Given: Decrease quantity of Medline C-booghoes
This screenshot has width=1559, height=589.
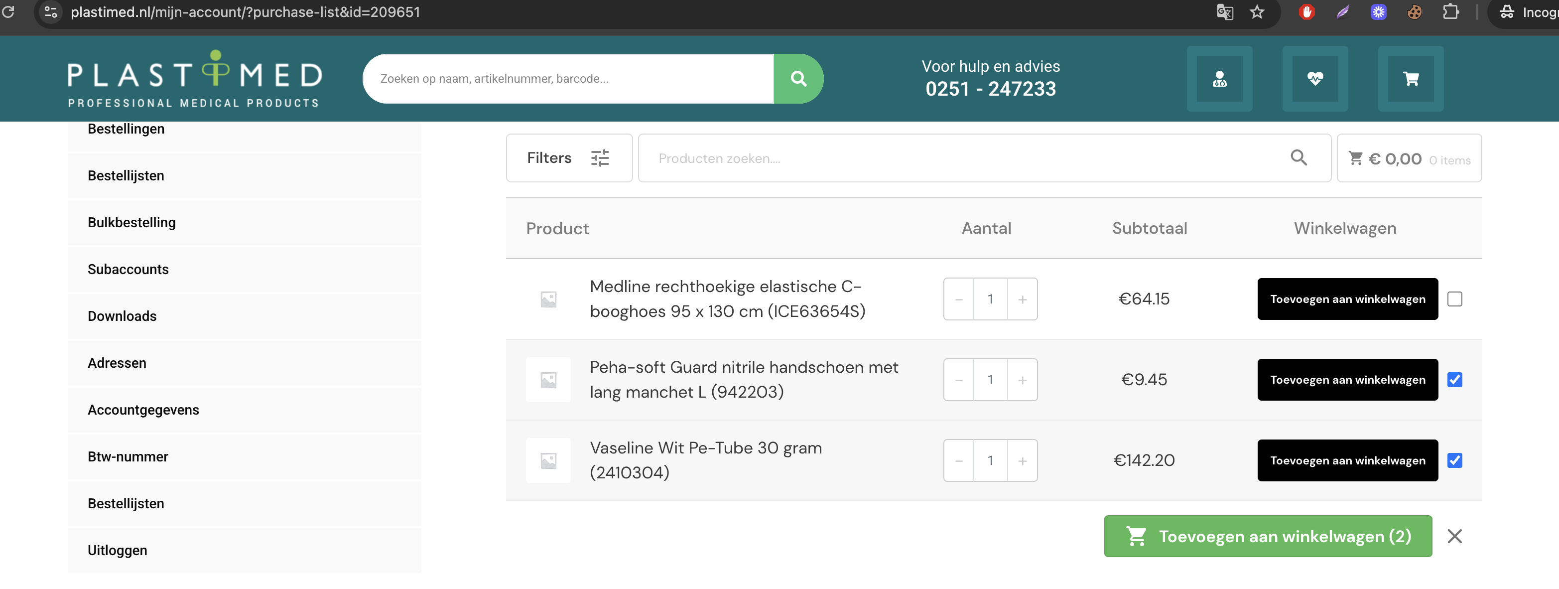Looking at the screenshot, I should (x=959, y=299).
